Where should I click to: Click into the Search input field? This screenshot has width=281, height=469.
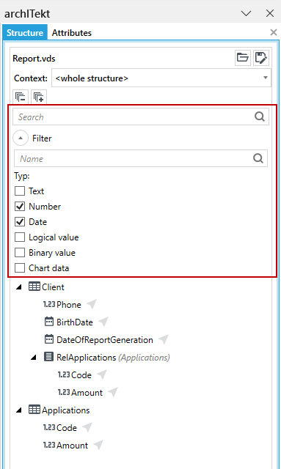[x=134, y=117]
